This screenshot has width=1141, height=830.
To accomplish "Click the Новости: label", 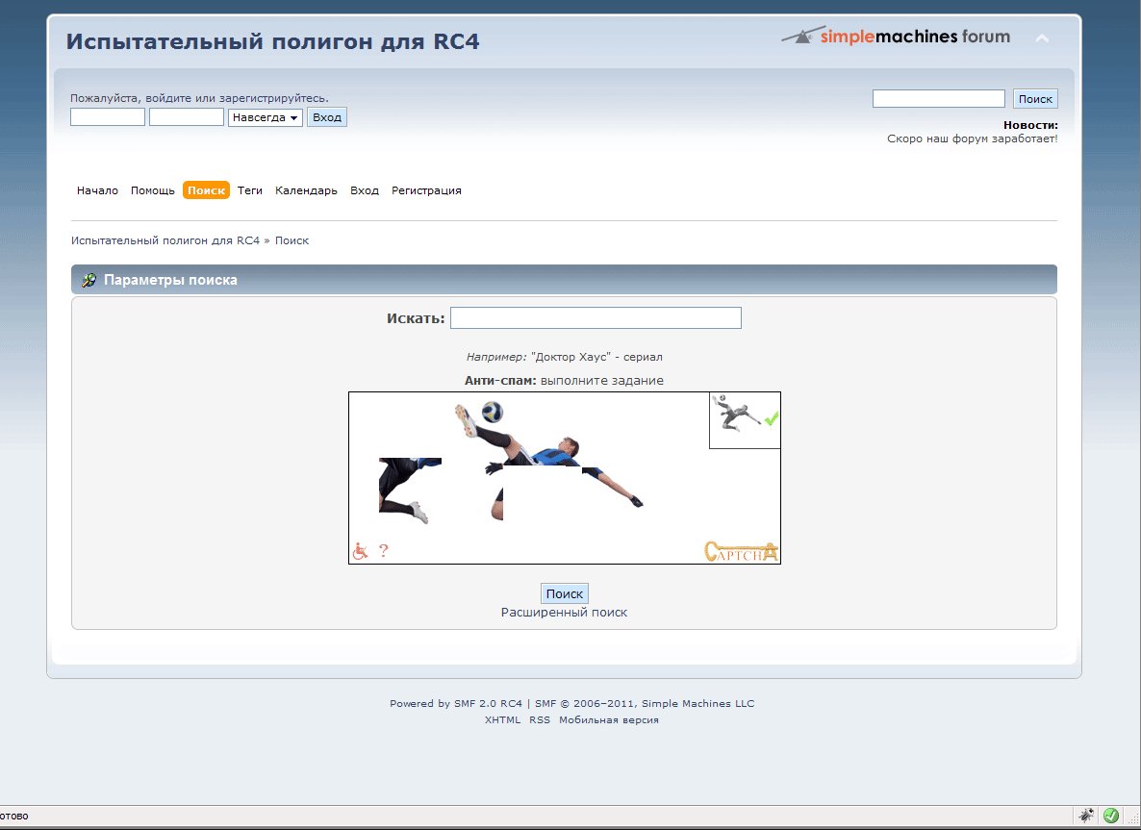I will [1030, 125].
